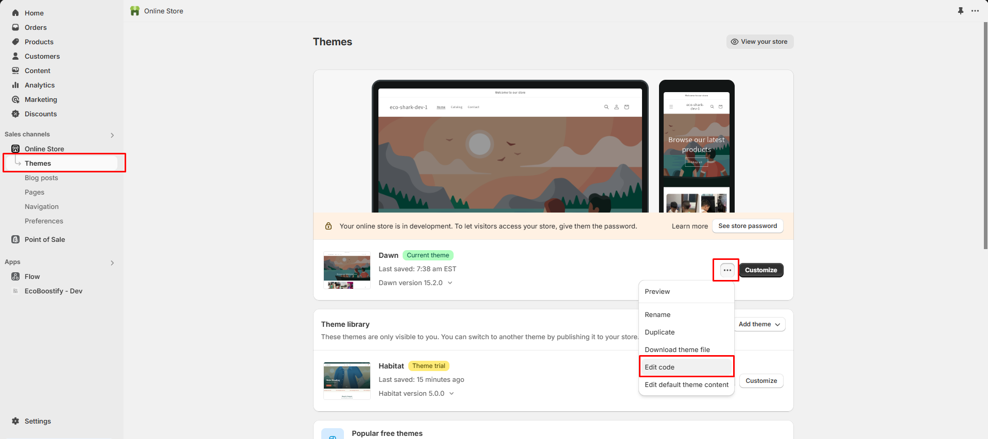Click the Home icon in sidebar
988x439 pixels.
coord(15,13)
